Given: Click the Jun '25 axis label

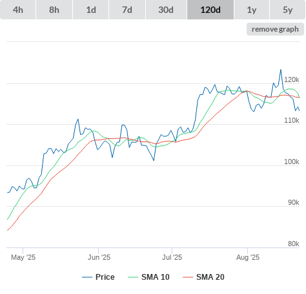Looking at the screenshot, I should click(99, 257).
